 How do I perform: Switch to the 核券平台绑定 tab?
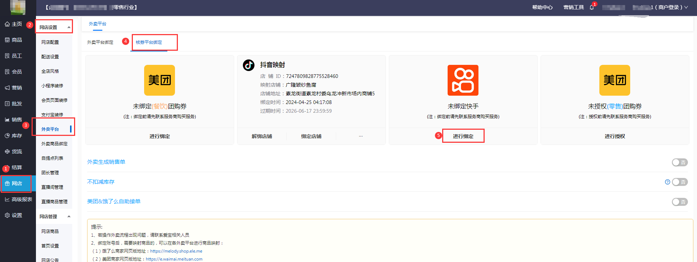coord(149,42)
